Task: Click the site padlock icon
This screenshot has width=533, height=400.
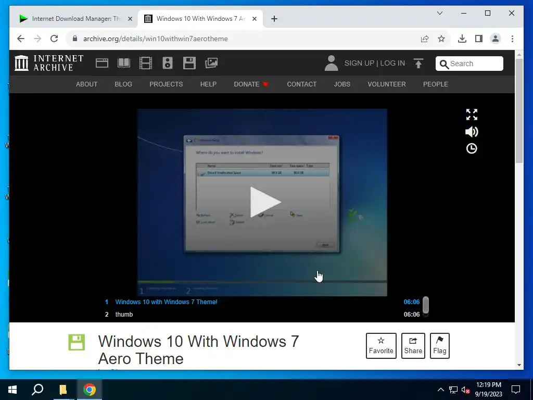Action: pos(75,39)
